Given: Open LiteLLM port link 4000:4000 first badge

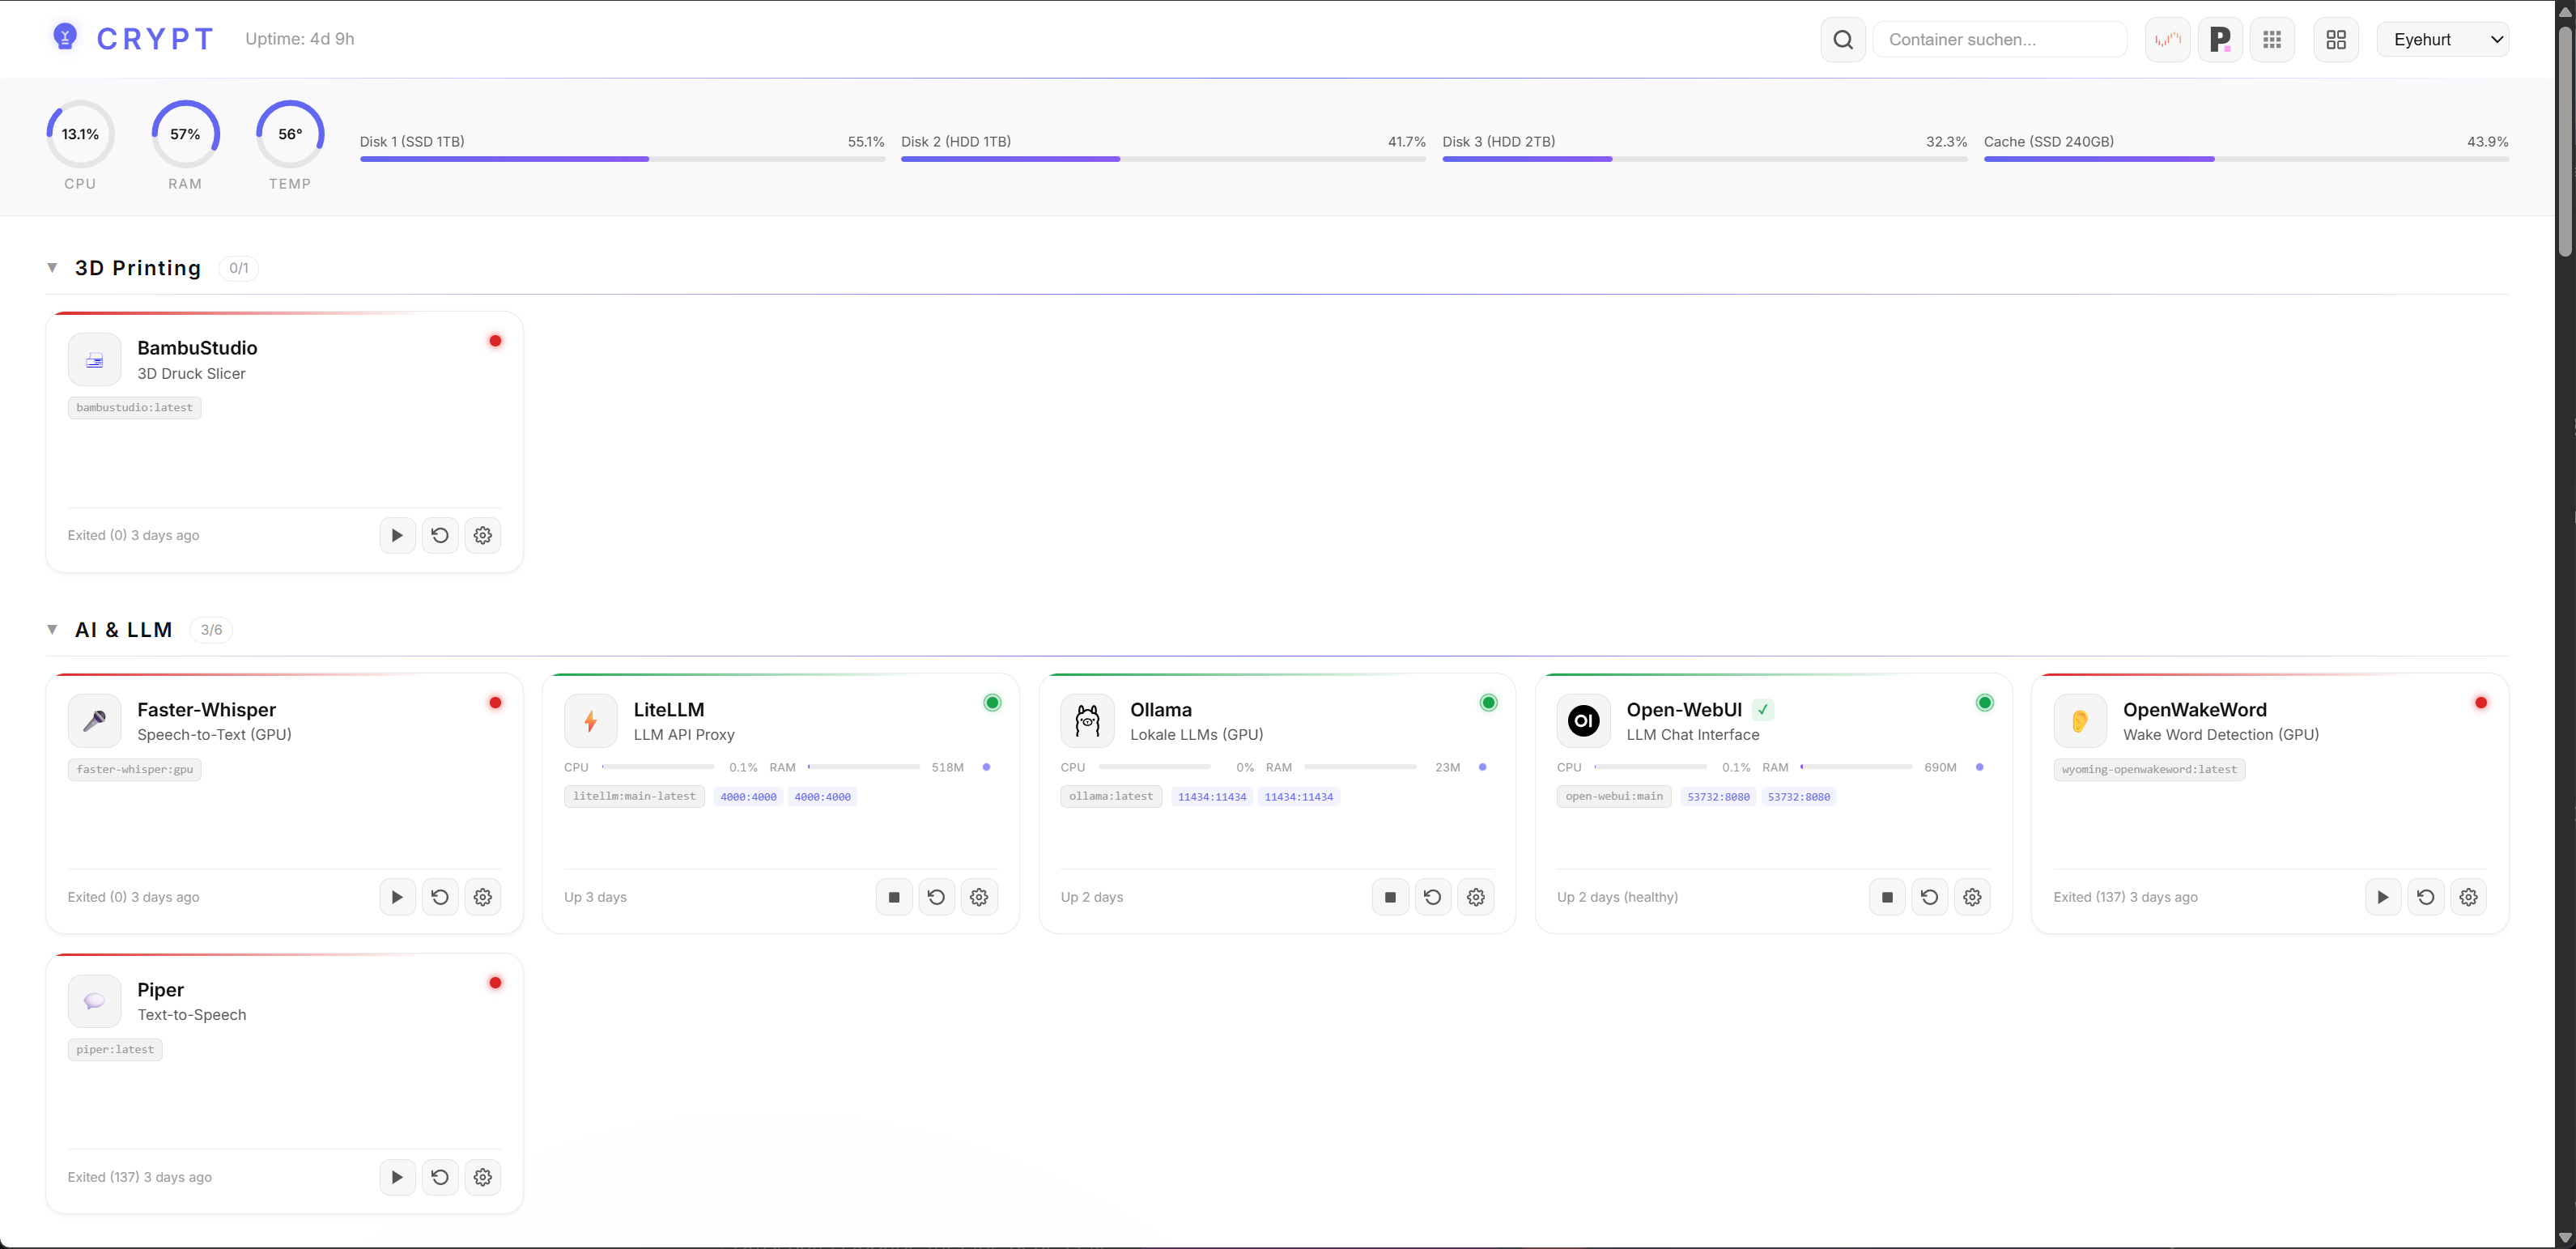Looking at the screenshot, I should (x=748, y=797).
